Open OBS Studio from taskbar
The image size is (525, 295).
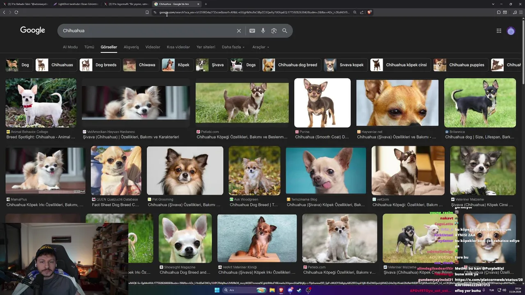click(308, 290)
